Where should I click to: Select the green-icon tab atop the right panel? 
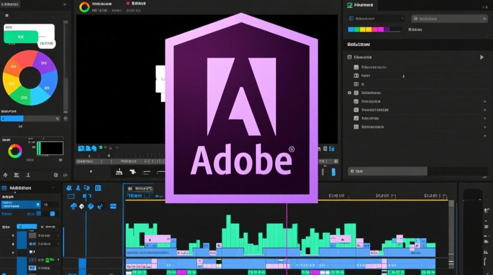click(x=360, y=5)
